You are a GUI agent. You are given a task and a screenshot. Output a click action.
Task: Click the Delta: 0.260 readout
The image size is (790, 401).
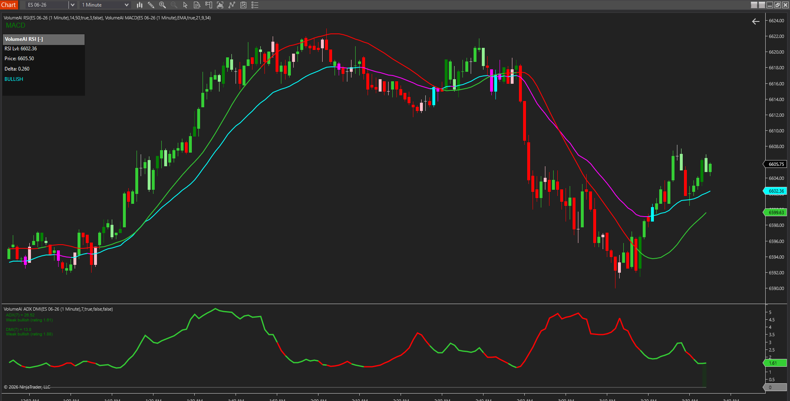pyautogui.click(x=17, y=69)
